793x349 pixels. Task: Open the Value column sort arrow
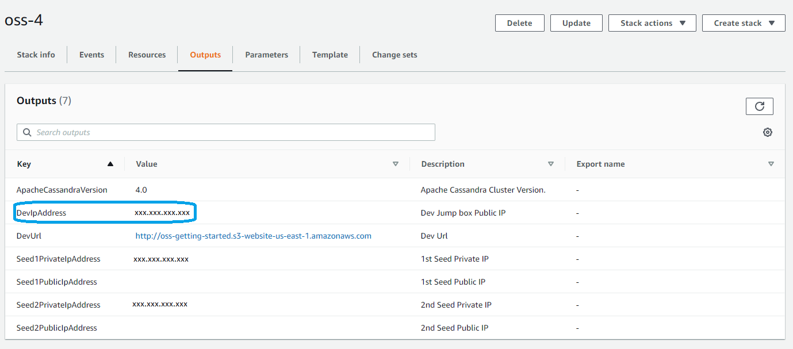coord(396,164)
